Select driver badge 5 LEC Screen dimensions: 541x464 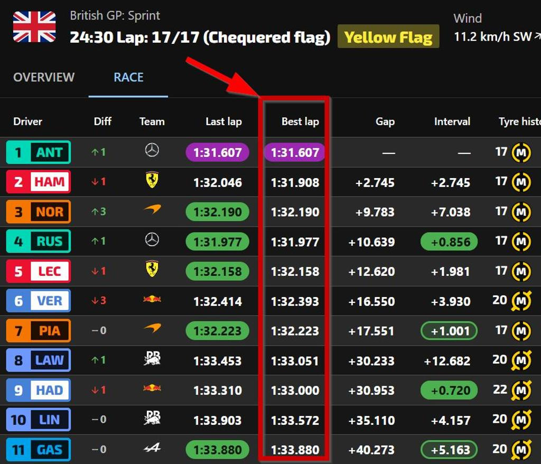(38, 271)
